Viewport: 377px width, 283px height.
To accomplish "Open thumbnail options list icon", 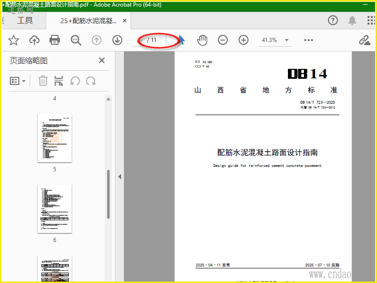I will [17, 81].
